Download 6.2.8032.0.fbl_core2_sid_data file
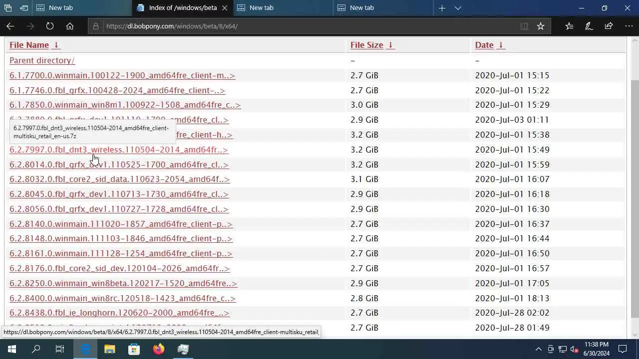This screenshot has height=359, width=639. click(x=119, y=179)
